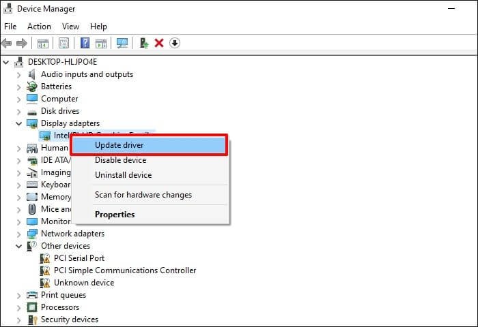Minimize the Device Manager window
Viewport: 478px width, 327px height.
[451, 9]
